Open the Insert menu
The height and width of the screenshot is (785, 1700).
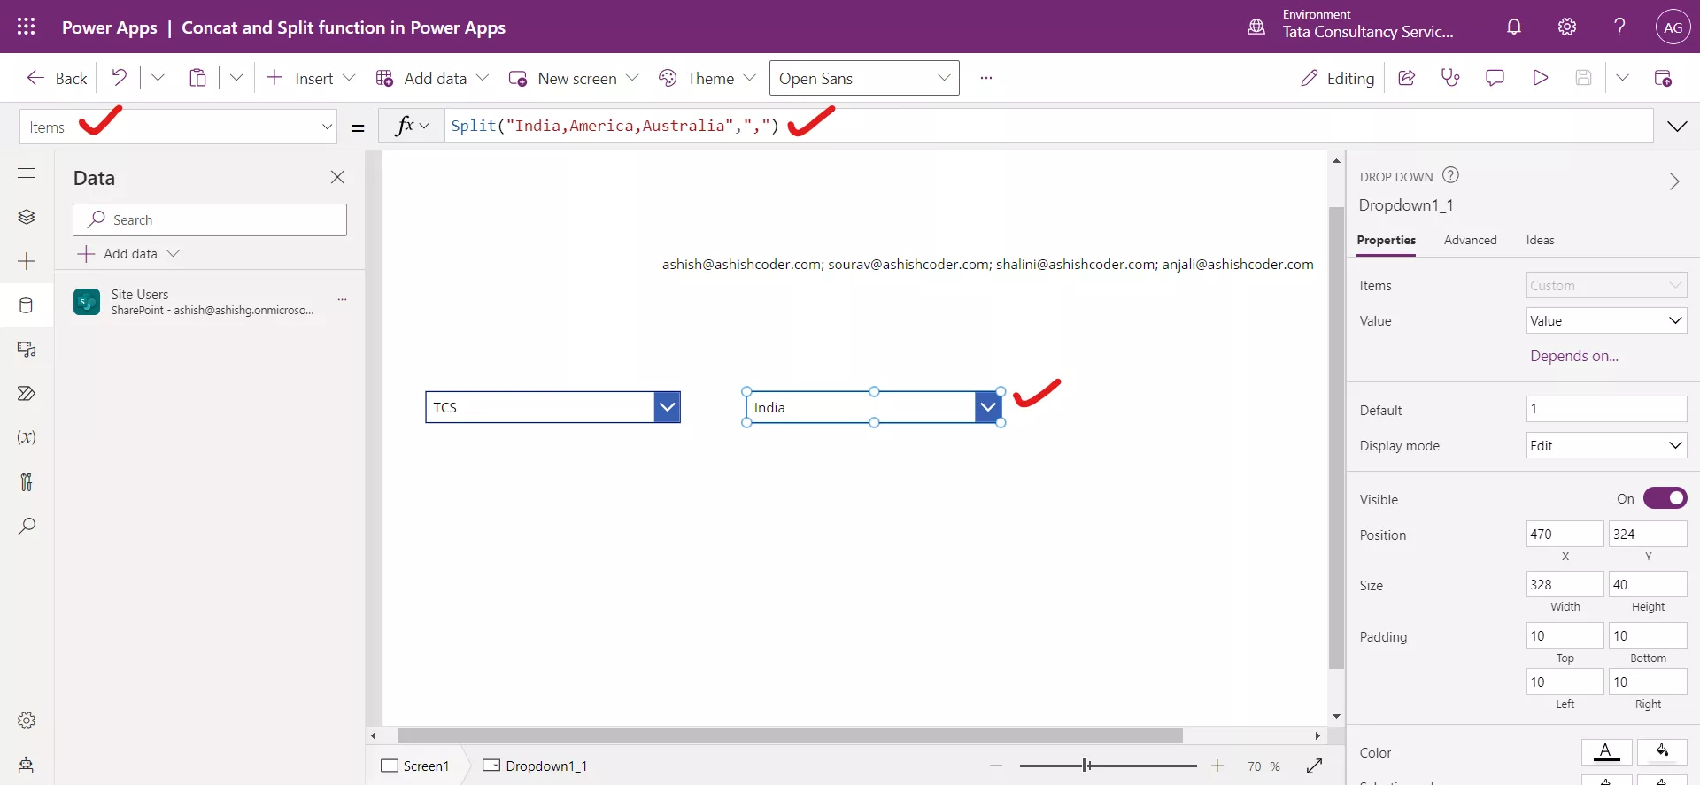311,78
